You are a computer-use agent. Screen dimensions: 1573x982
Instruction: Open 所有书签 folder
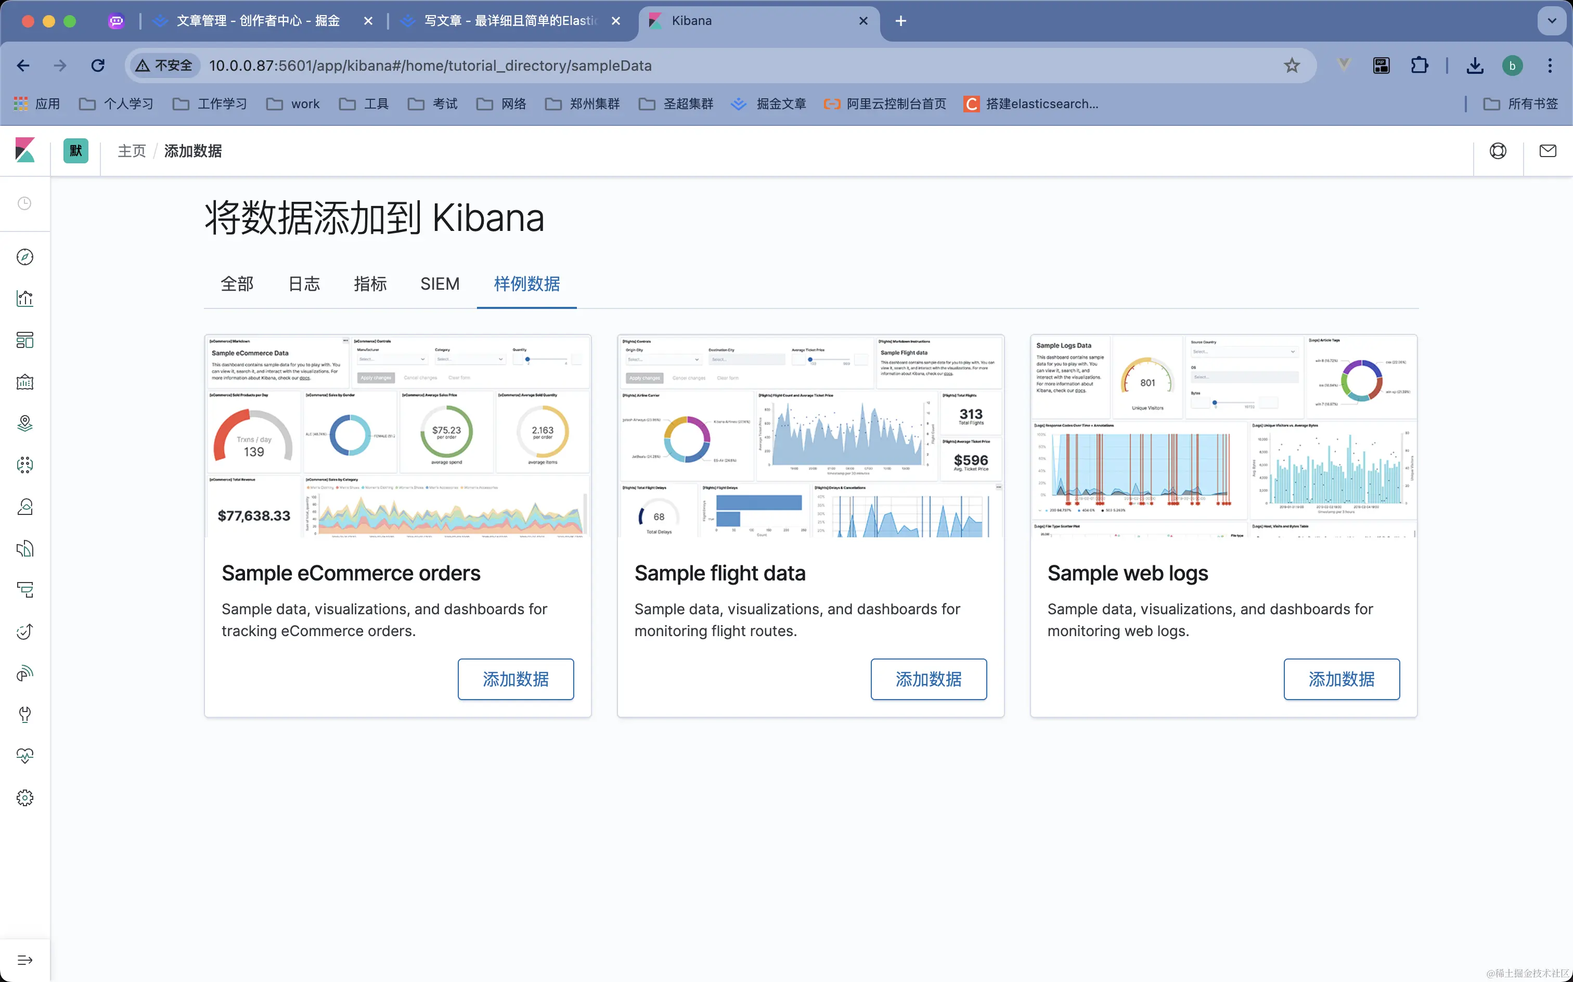[x=1520, y=104]
